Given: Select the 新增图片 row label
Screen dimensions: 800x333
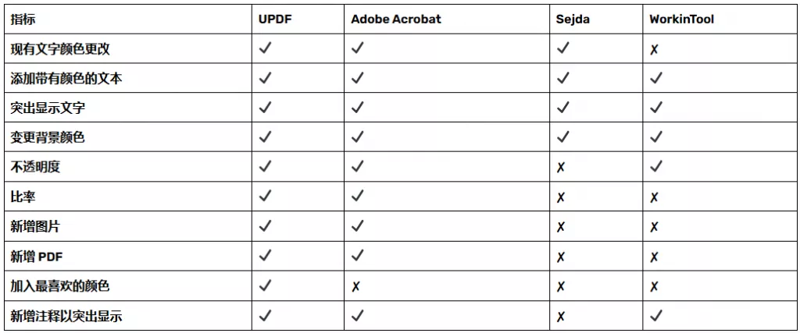Looking at the screenshot, I should point(34,227).
